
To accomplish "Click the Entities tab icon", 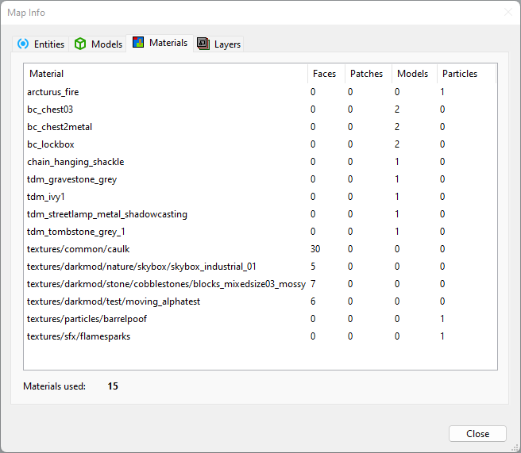I will 22,44.
